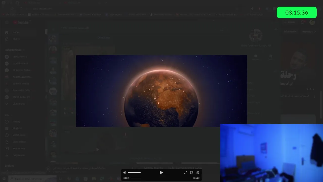The image size is (323, 182).
Task: Select the Recently chip
Action: pos(307,32)
